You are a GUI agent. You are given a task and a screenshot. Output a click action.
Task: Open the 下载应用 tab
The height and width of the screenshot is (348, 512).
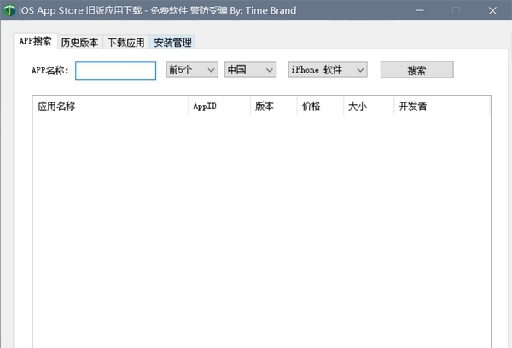pyautogui.click(x=126, y=43)
